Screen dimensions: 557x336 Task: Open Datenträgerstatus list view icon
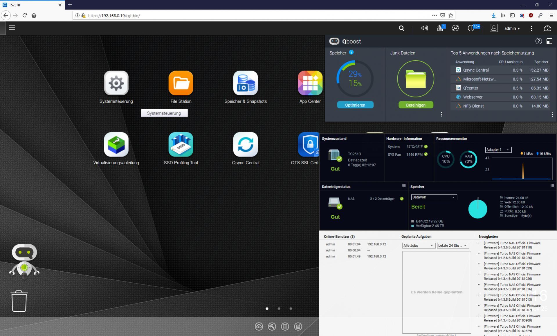(404, 186)
